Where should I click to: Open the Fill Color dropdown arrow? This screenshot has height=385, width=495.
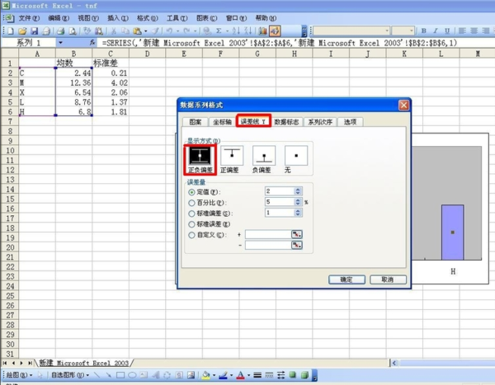214,375
